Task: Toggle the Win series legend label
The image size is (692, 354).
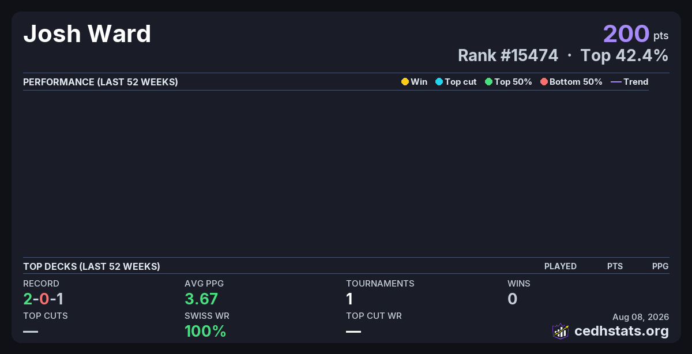Action: tap(419, 82)
